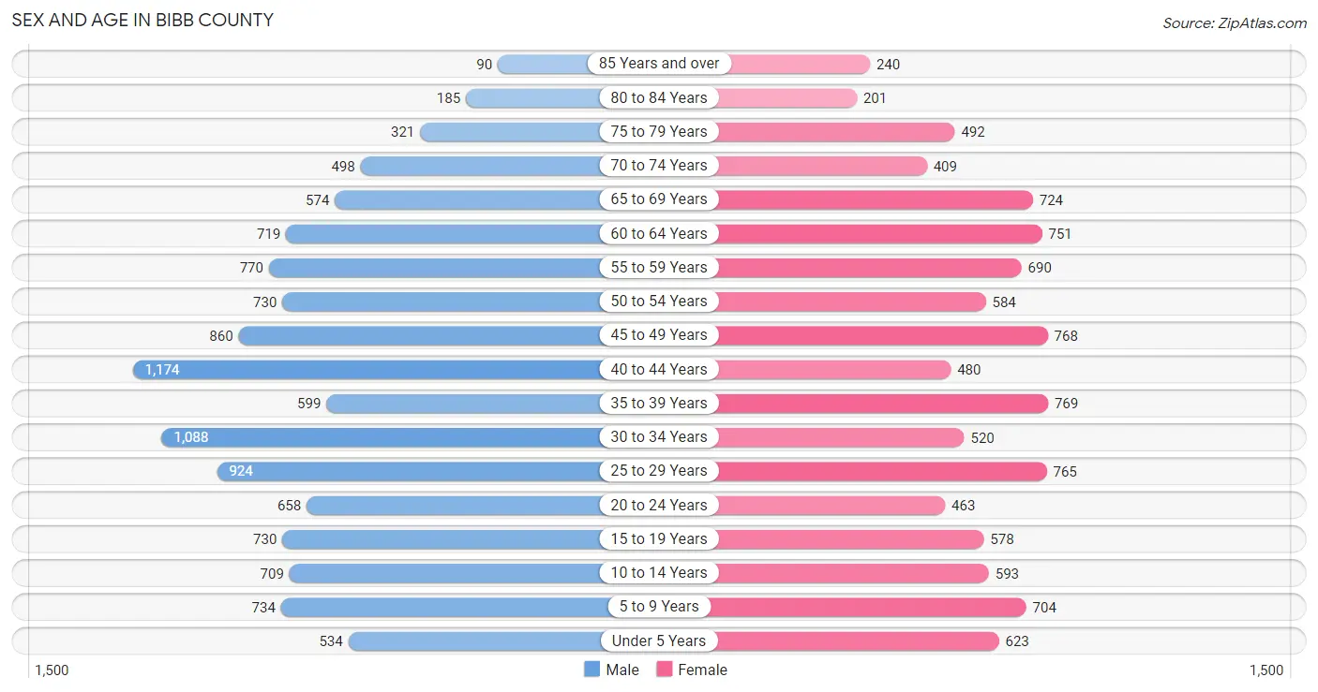This screenshot has height=692, width=1318.
Task: Click the 5 to 9 Years label
Action: click(659, 607)
